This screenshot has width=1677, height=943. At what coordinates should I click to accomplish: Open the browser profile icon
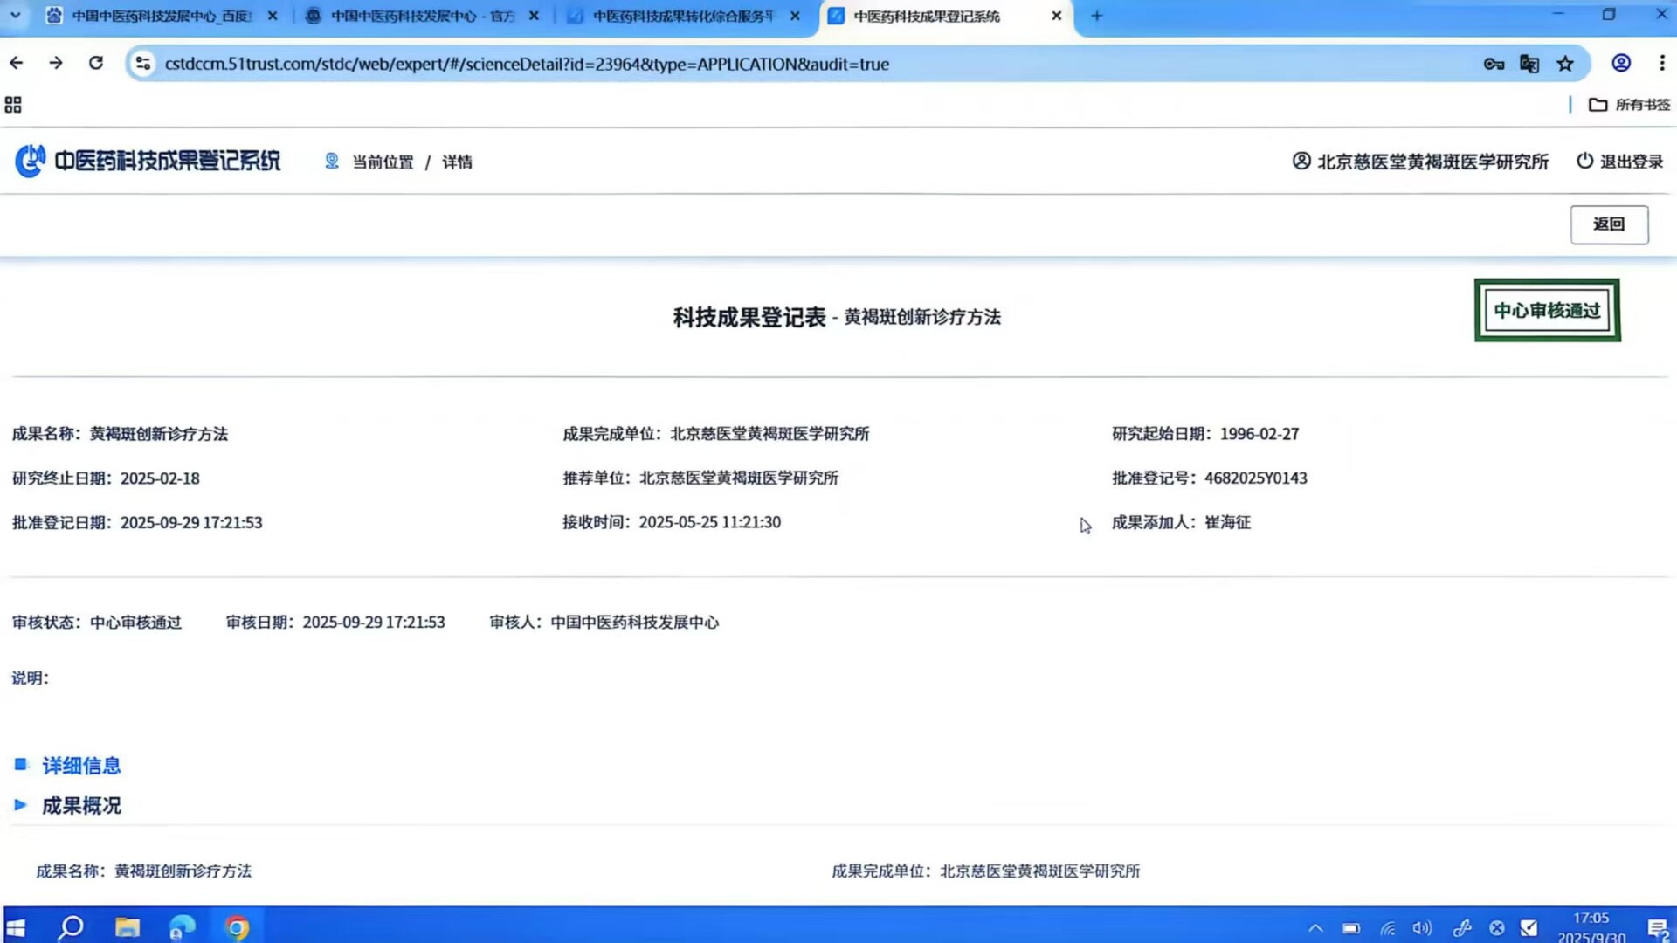[x=1621, y=63]
